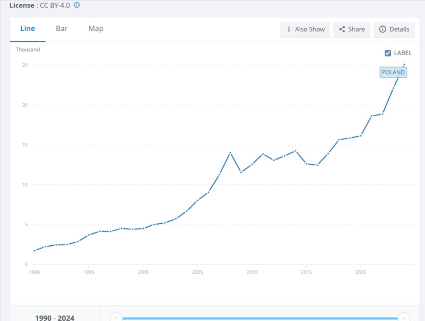Click the 2005 x-axis year label
Viewport: 425px width, 321px height.
point(197,272)
